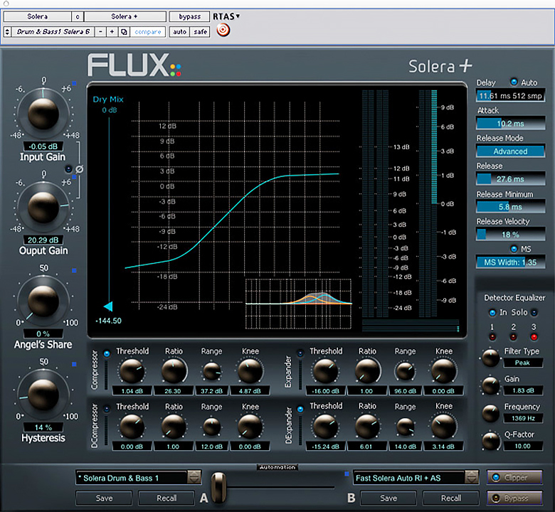This screenshot has height=512, width=555.
Task: Toggle the Auto delay LED
Action: coord(514,82)
